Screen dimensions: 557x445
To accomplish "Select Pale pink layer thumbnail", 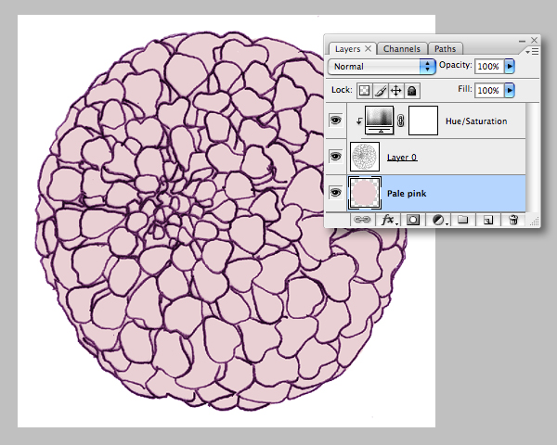I will (365, 193).
